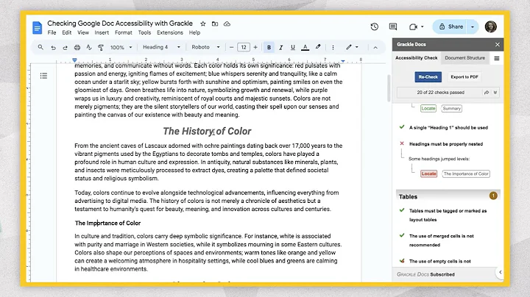Open the Extensions menu
The height and width of the screenshot is (297, 530).
(170, 33)
